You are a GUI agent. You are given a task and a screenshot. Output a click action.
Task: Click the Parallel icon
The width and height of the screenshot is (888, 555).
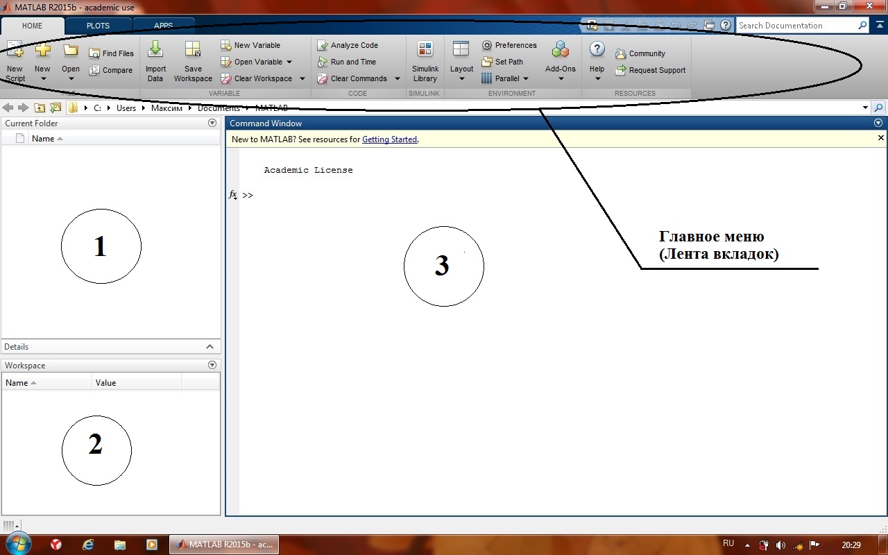tap(487, 78)
